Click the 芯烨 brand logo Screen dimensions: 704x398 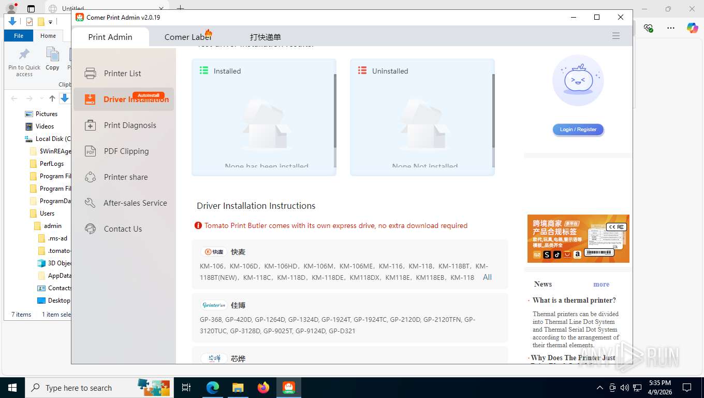pos(214,358)
